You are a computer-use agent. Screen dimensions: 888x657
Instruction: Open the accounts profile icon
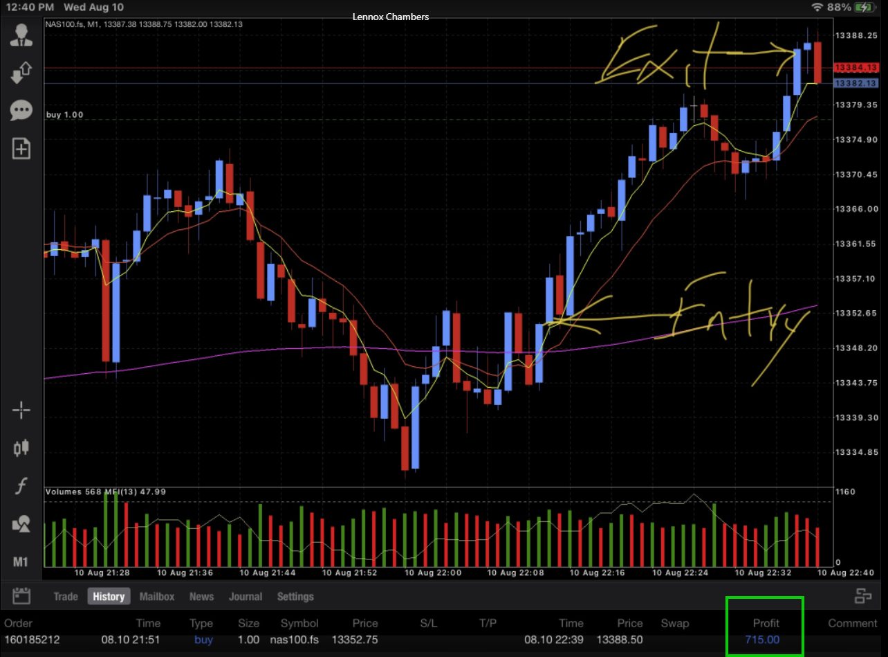tap(21, 35)
